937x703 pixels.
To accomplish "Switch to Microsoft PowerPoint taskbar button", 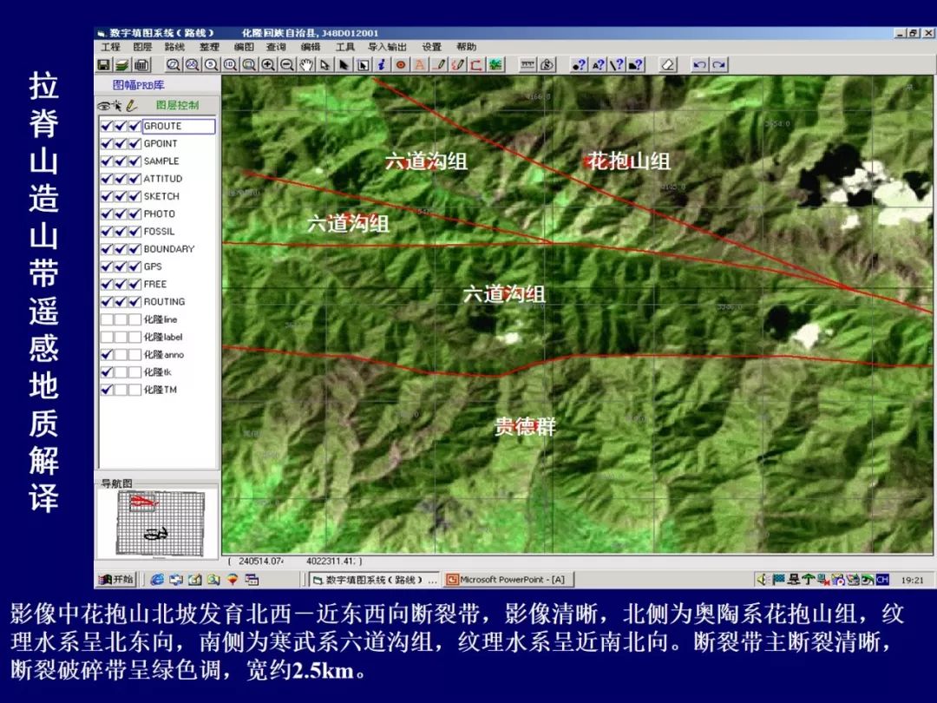I will tap(508, 579).
